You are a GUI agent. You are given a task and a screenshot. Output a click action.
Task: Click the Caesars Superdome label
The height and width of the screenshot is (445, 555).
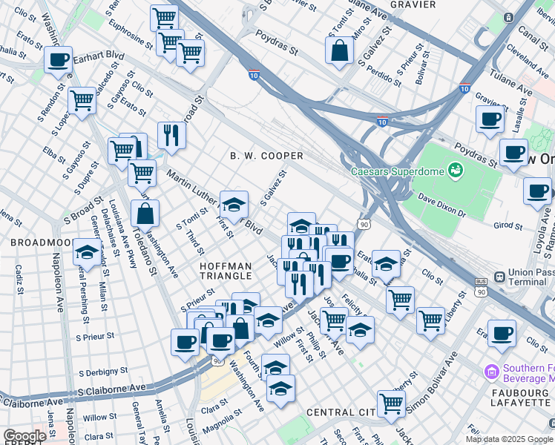tap(398, 171)
